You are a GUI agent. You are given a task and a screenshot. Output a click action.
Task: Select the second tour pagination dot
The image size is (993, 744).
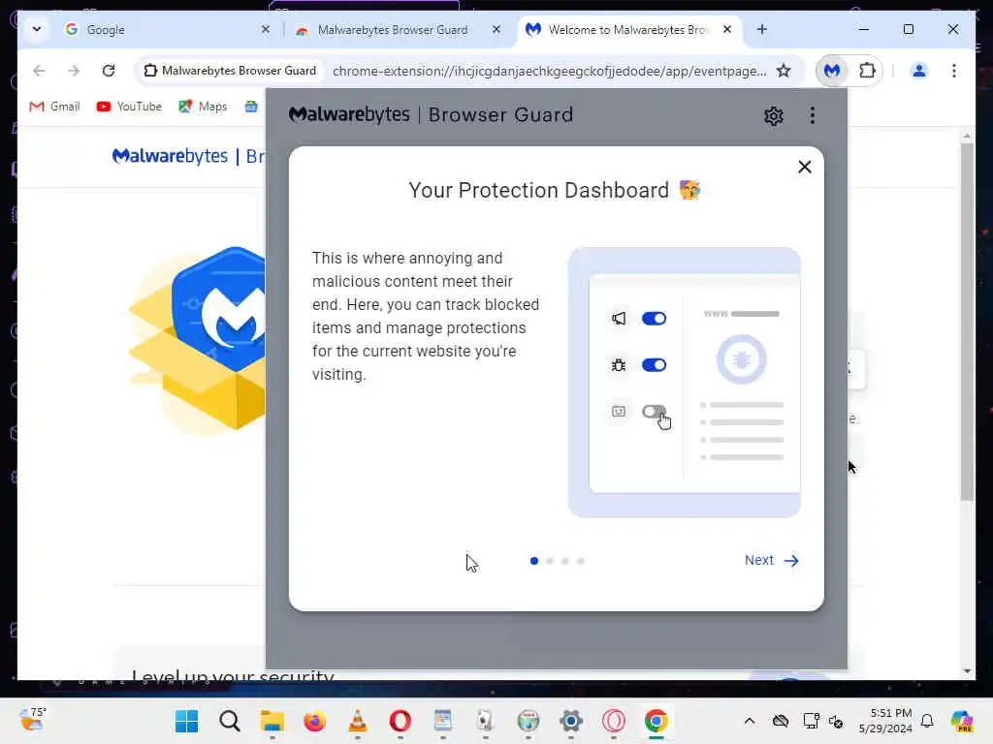click(x=550, y=561)
